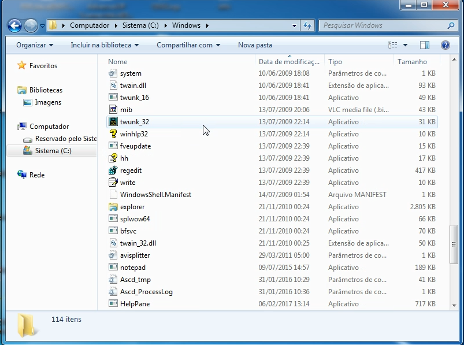Expand the arrow after Windows in path
Image resolution: width=464 pixels, height=345 pixels.
tap(207, 25)
